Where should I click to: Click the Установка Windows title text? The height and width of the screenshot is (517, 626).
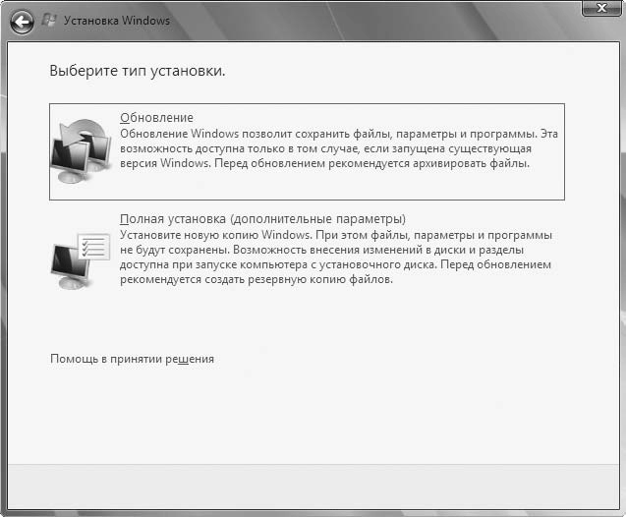117,21
